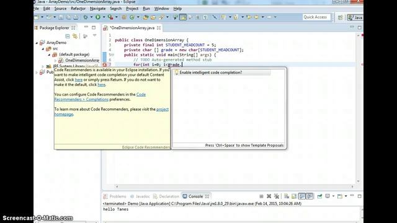Open the Project menu
The height and width of the screenshot is (223, 397).
[132, 9]
